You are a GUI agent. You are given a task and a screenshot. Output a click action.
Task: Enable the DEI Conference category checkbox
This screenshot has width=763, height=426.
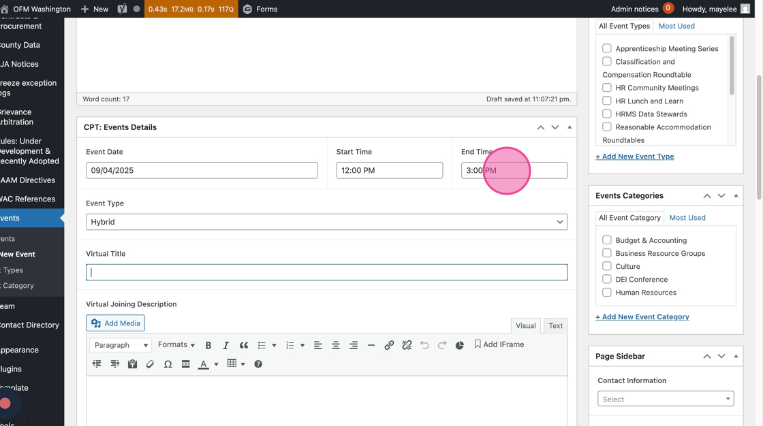(606, 279)
